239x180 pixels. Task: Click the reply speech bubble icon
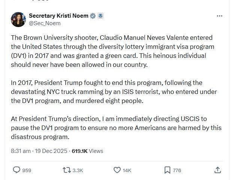coord(17,170)
